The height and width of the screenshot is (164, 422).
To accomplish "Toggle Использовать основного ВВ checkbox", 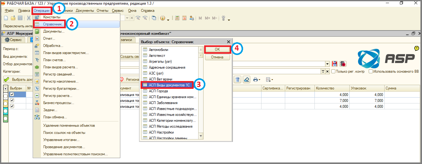I will pos(371,71).
